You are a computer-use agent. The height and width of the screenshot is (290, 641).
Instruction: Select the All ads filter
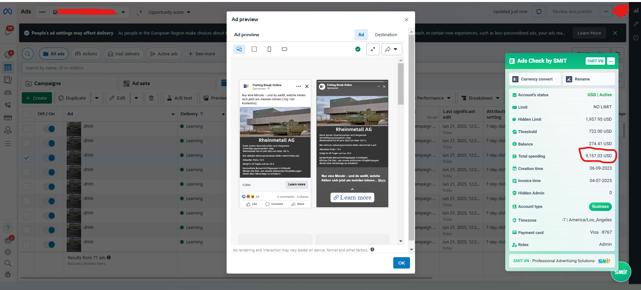coord(54,54)
